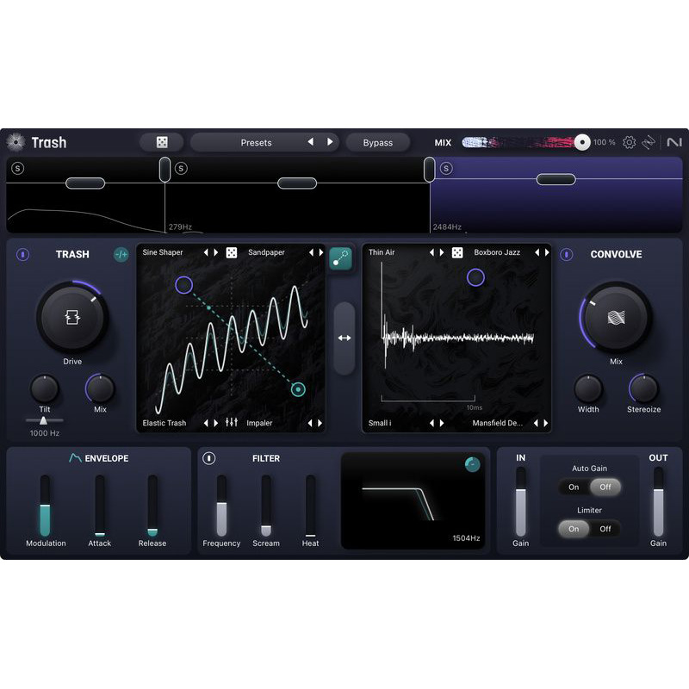Click the Boxboro Jazz label

pos(497,252)
